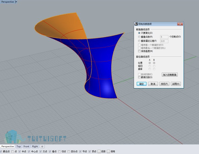Toggle the 切点 object snap checkbox
The height and width of the screenshot is (154, 199).
[x=59, y=151]
